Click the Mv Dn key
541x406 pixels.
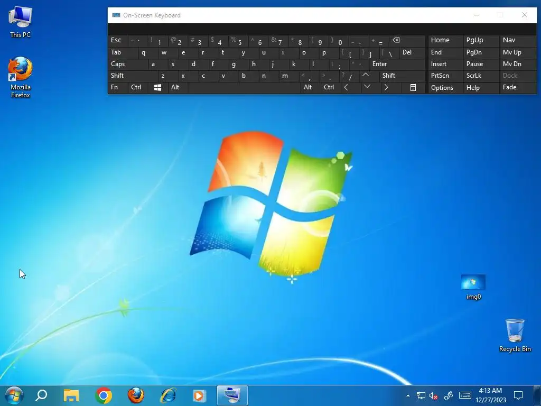tap(518, 64)
